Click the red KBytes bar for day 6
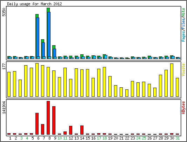This screenshot has width=187, height=142. [37, 124]
